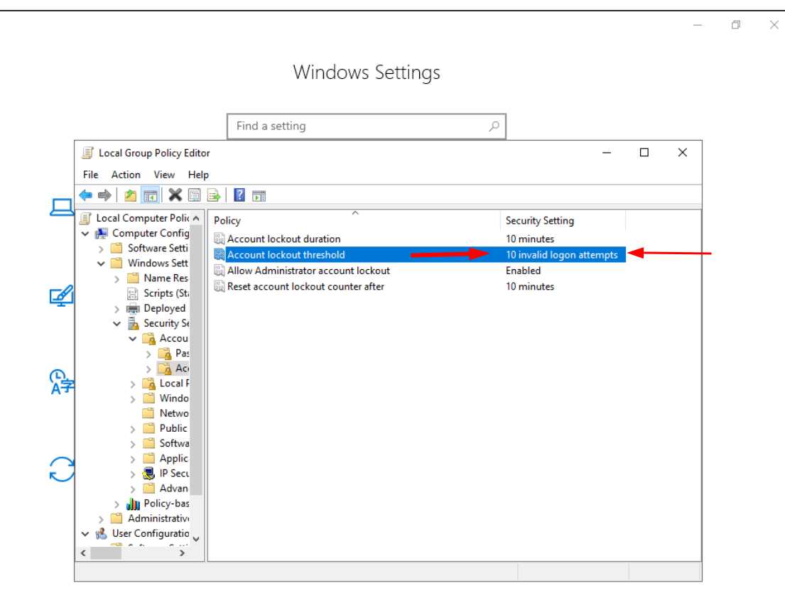Expand the Software Settings tree node
The height and width of the screenshot is (615, 785).
[x=101, y=249]
